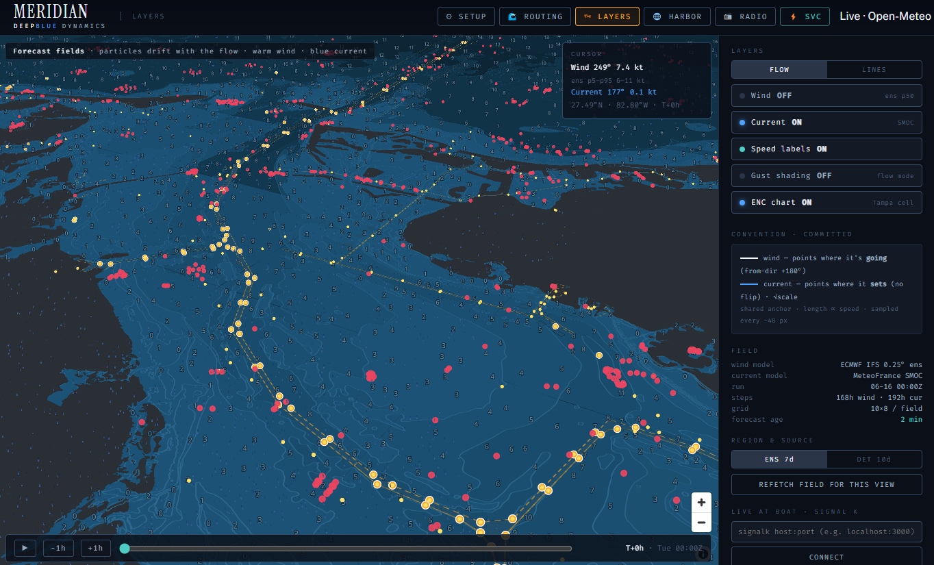The height and width of the screenshot is (565, 934).
Task: Zoom in the map with plus button
Action: point(701,503)
